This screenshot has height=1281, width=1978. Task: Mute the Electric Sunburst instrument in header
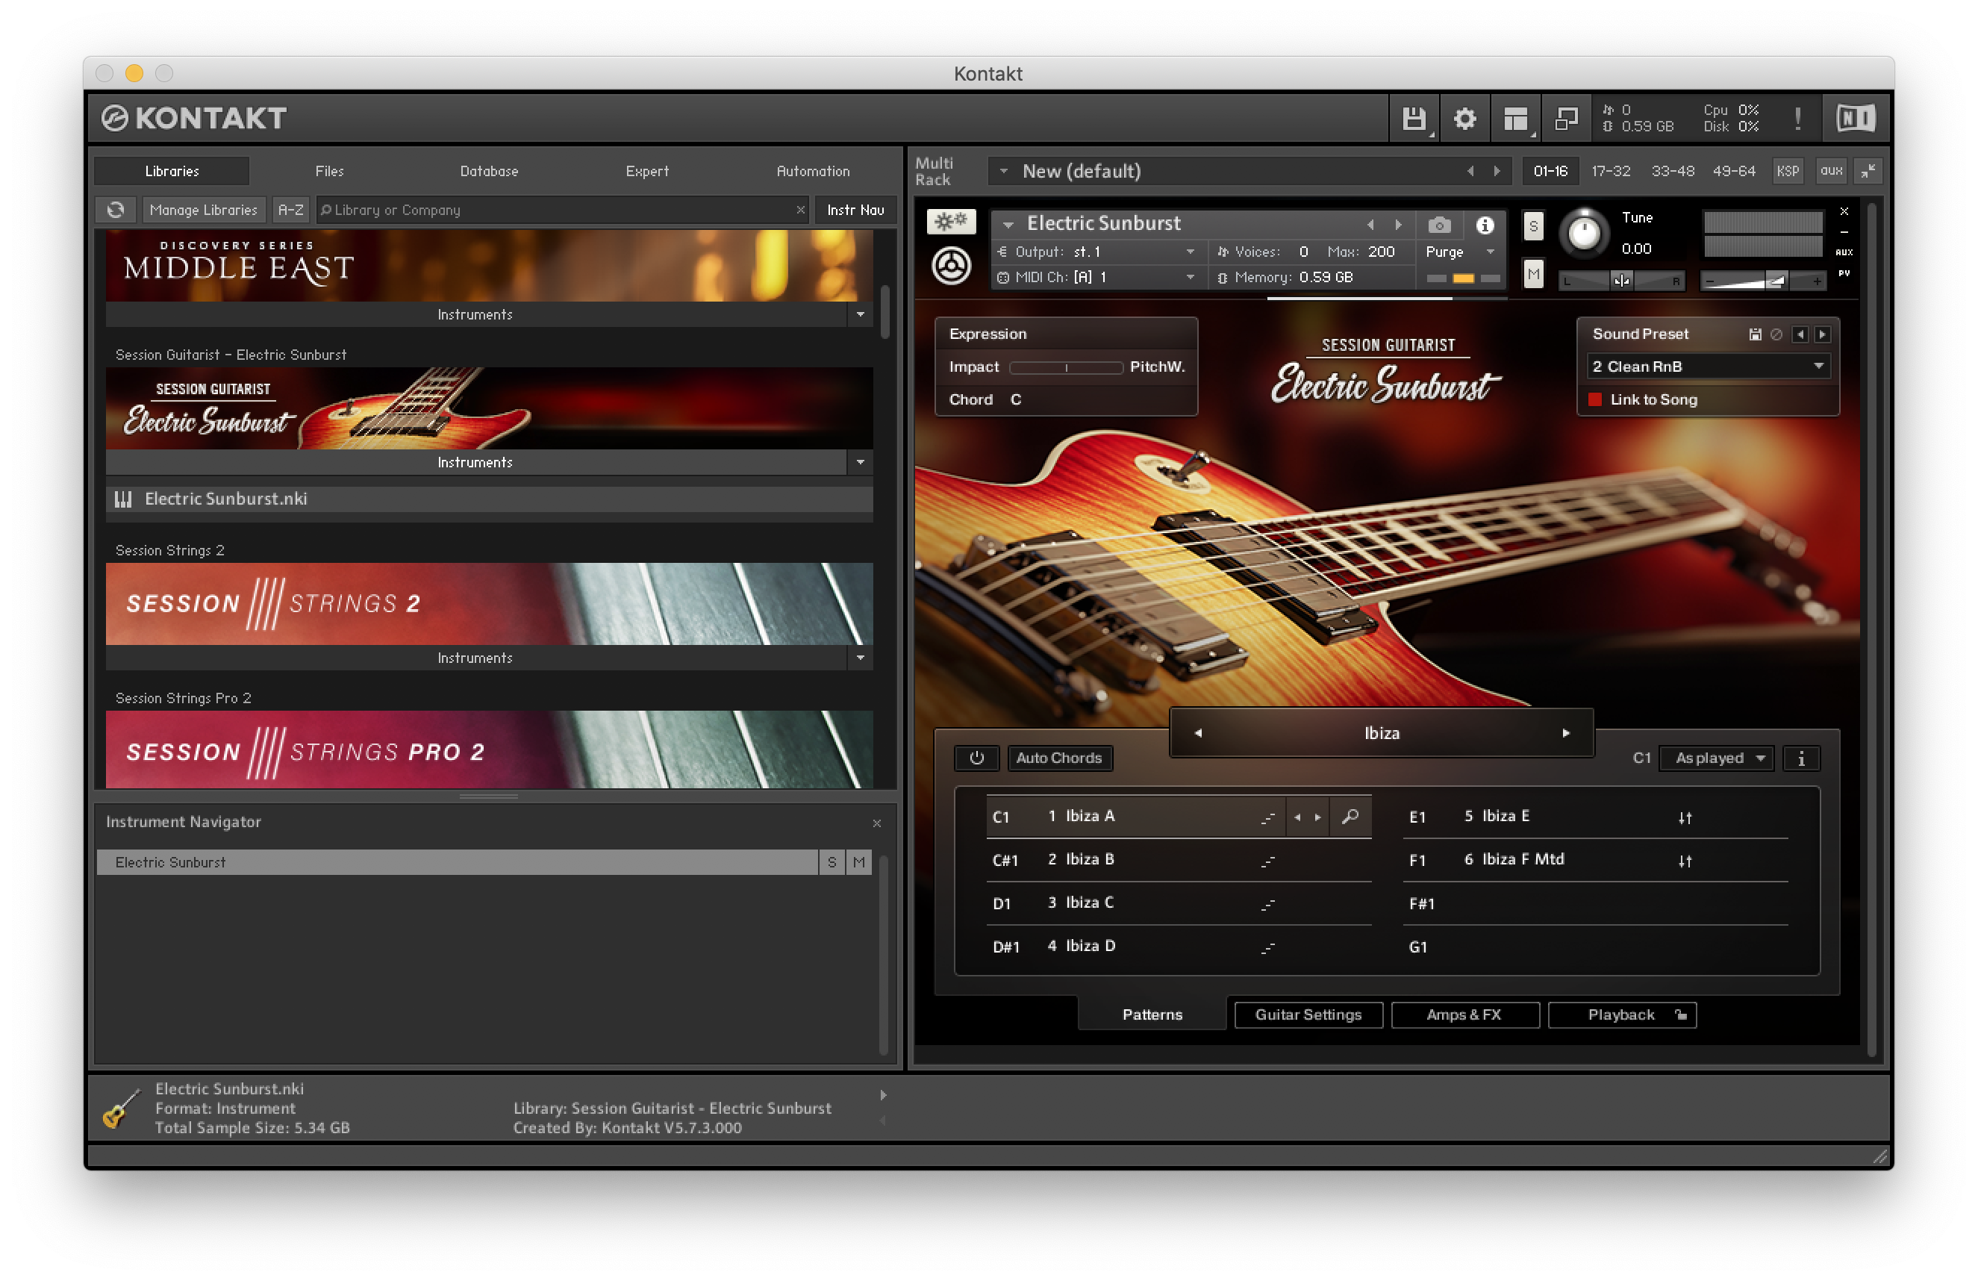coord(1533,273)
